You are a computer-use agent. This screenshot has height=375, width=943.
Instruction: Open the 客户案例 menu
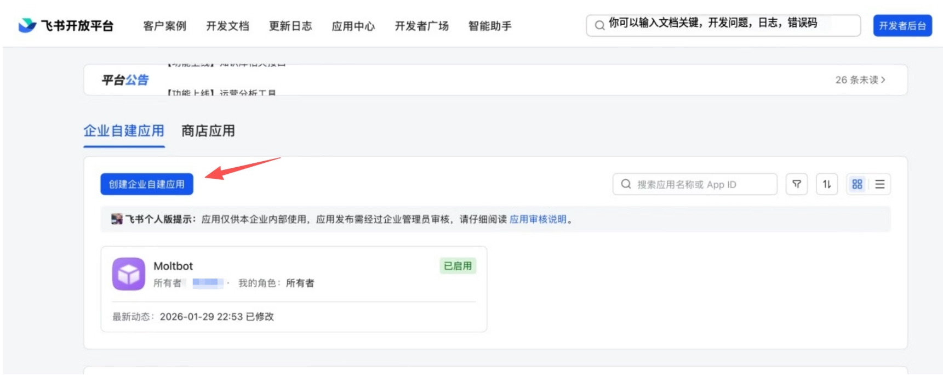point(165,26)
